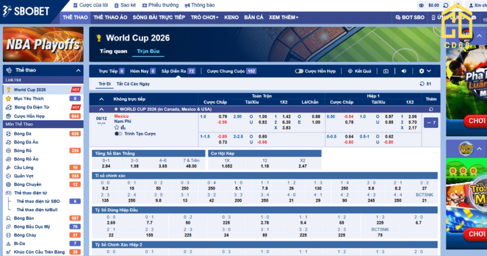Open KENO menu item
Viewport: 487px width, 256px height.
pos(232,18)
